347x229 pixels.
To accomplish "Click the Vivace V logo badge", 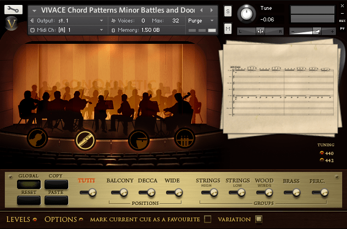I will pyautogui.click(x=12, y=23).
